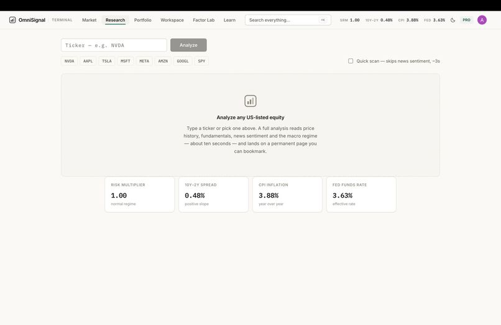This screenshot has width=501, height=325.
Task: Click 10Y-2Y 0.48% header indicator
Action: coord(379,20)
